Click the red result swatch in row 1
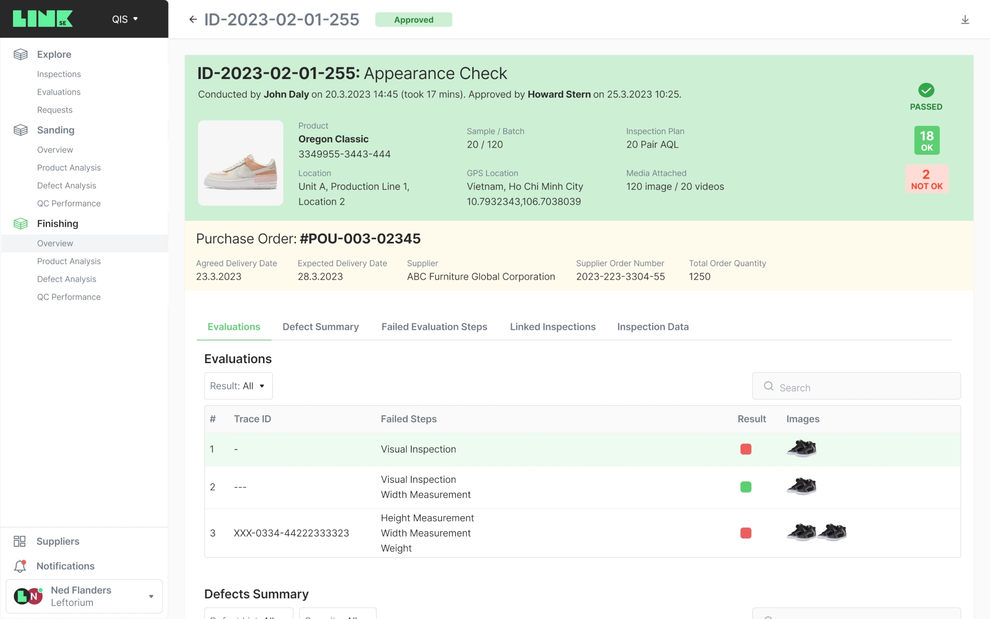 pos(746,449)
